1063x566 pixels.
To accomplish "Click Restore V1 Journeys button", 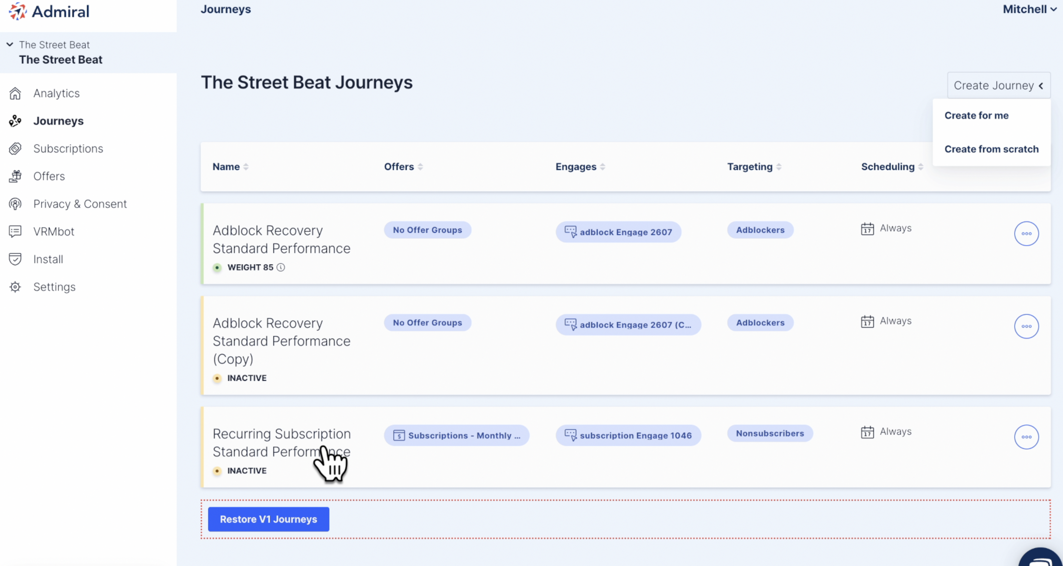I will 268,519.
